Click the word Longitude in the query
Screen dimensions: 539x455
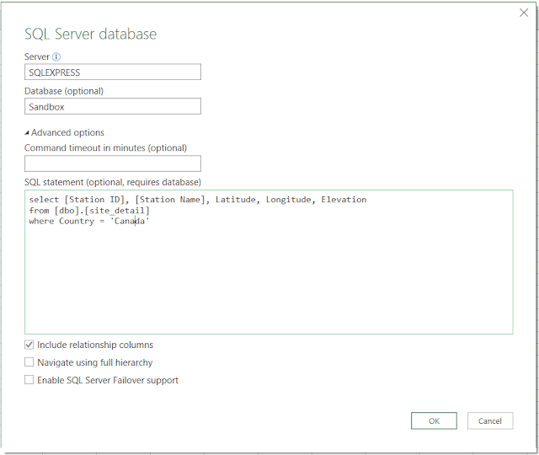point(289,200)
